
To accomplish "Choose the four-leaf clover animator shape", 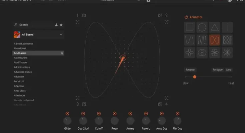I will [x=189, y=53].
